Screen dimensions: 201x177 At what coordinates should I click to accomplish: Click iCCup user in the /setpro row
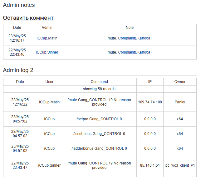(49, 119)
